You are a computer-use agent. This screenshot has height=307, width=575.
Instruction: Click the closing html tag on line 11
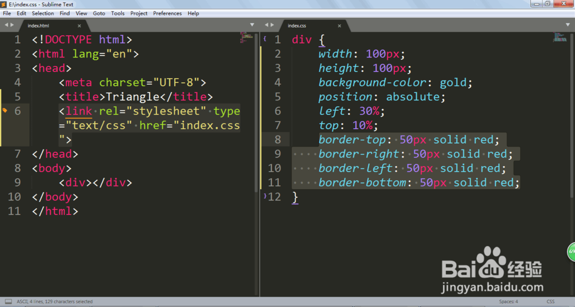(x=55, y=211)
